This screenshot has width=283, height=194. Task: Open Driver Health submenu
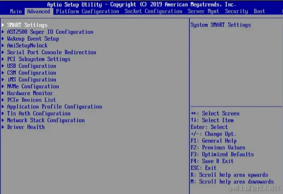(26, 127)
